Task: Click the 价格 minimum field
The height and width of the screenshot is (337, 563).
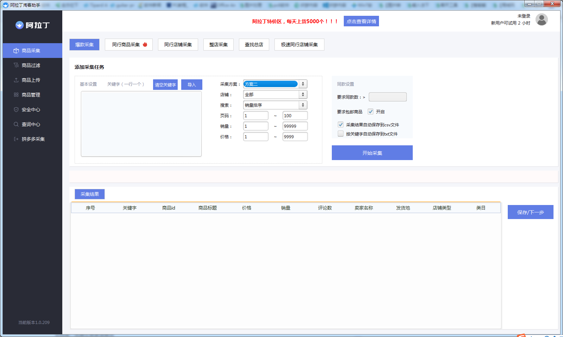Action: click(256, 137)
